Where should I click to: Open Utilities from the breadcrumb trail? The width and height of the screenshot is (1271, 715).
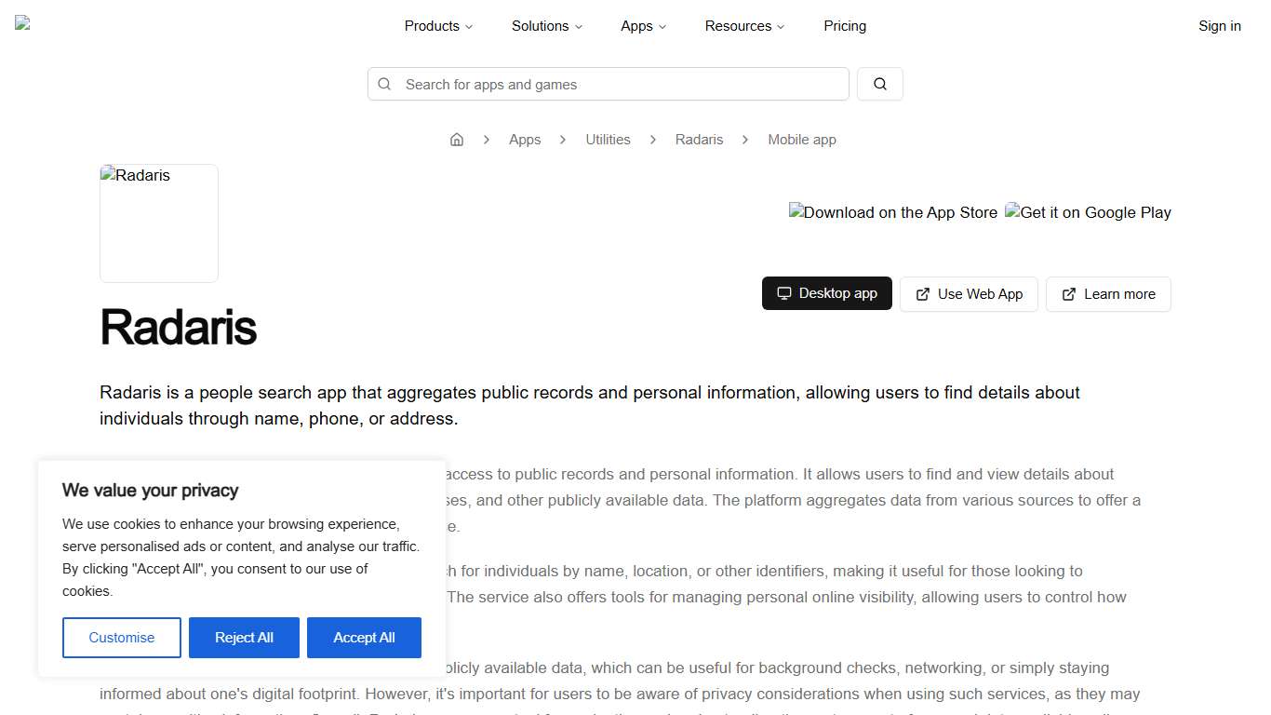[x=608, y=139]
